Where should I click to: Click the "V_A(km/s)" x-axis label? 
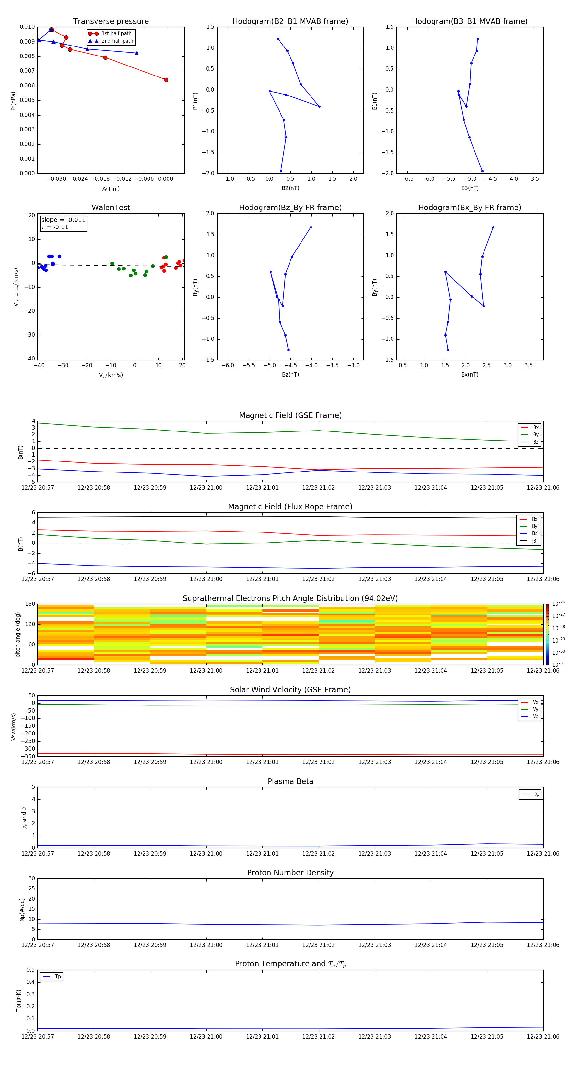[x=111, y=375]
